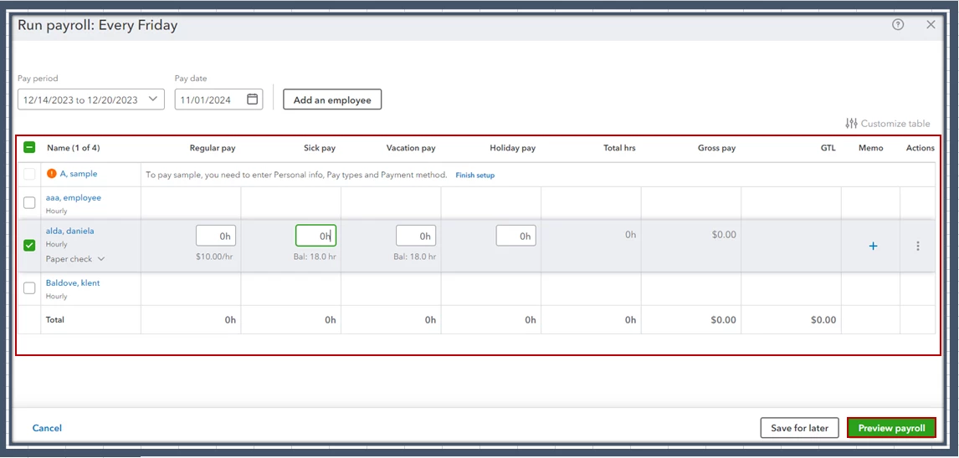Click the Save for later button
959x458 pixels.
[799, 428]
